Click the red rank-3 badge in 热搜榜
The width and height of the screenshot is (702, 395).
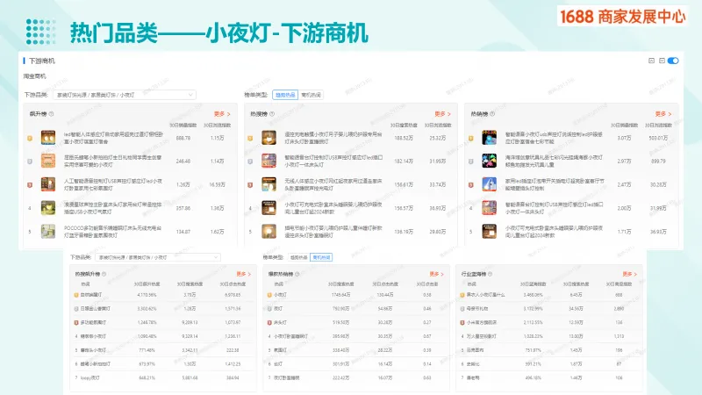[252, 184]
